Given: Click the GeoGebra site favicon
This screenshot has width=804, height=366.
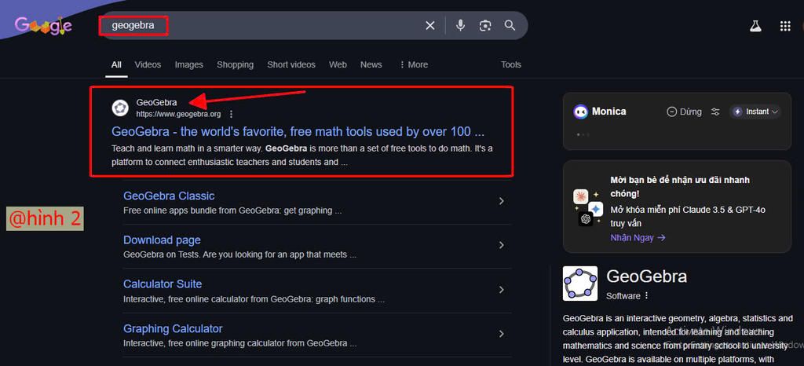Looking at the screenshot, I should 120,108.
